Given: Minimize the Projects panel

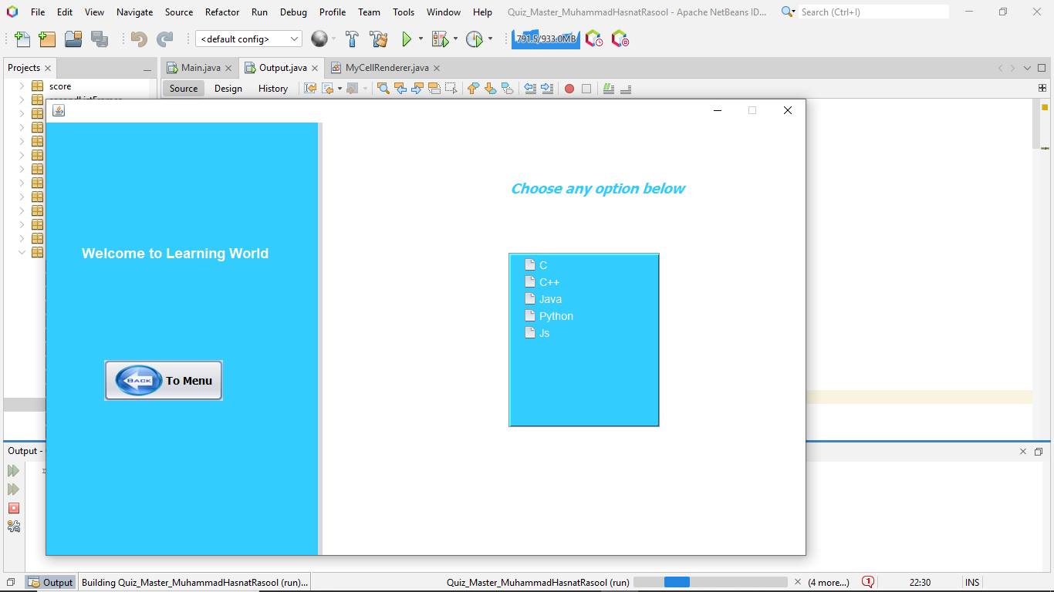Looking at the screenshot, I should (147, 69).
